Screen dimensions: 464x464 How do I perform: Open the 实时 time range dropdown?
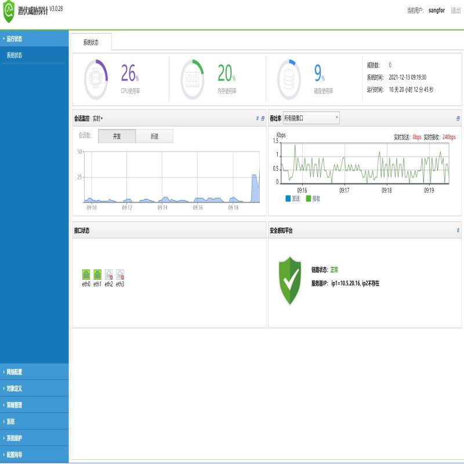pyautogui.click(x=98, y=118)
